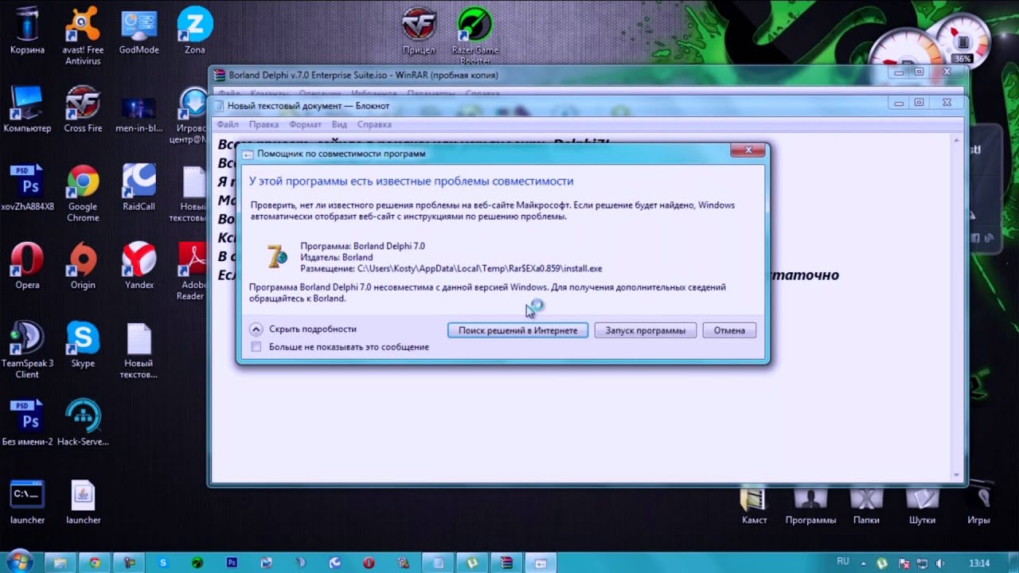Open Origin desktop shortcut
Screen dimensions: 1019x573
(x=83, y=264)
